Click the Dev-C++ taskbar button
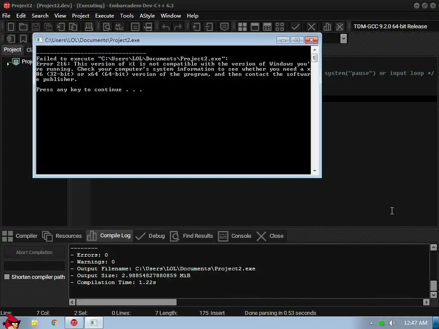This screenshot has height=329, width=439. point(74,323)
